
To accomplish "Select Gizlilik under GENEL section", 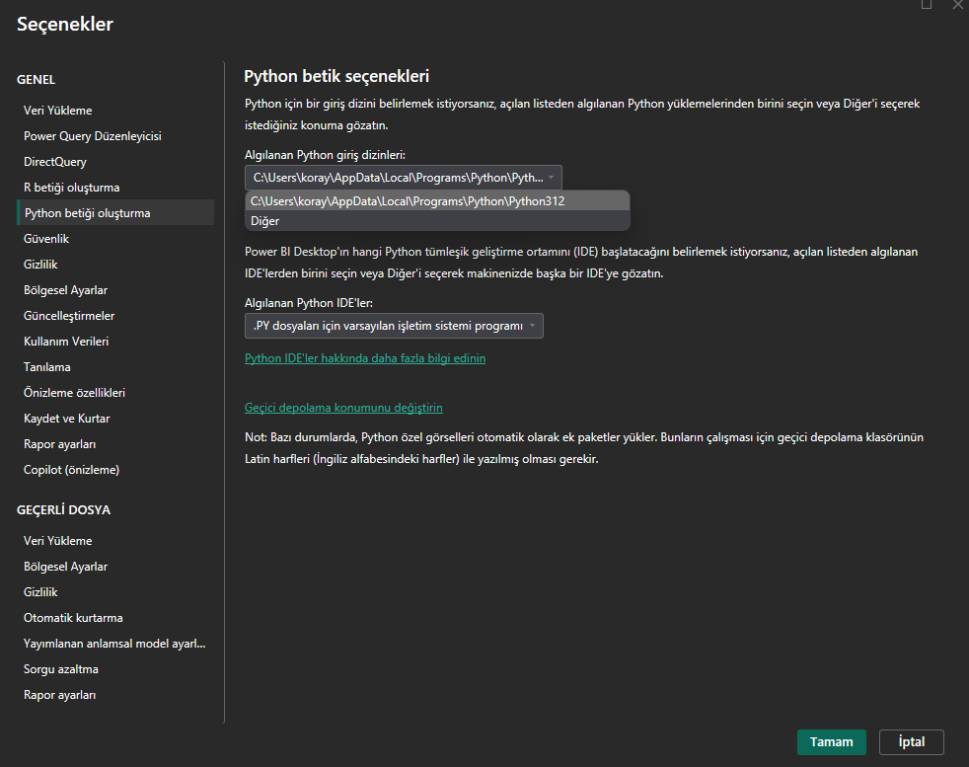I will coord(40,265).
